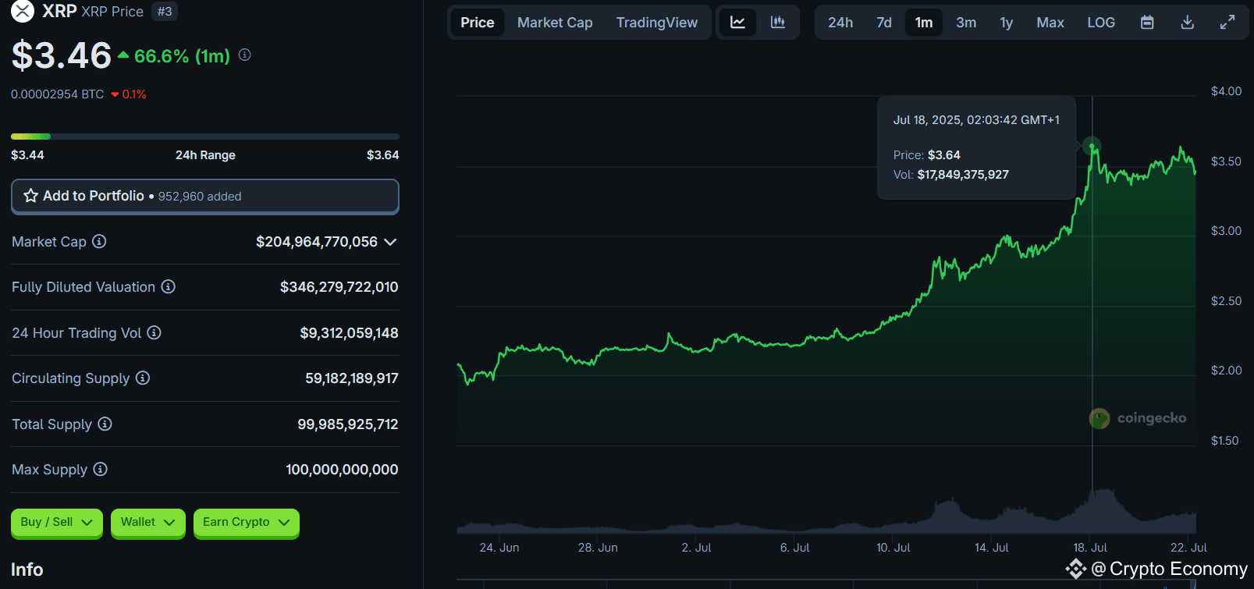Click the #3 rank badge

click(165, 11)
